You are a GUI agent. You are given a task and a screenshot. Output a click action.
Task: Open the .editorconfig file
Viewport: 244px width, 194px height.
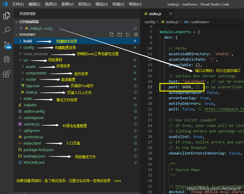[x=34, y=112]
